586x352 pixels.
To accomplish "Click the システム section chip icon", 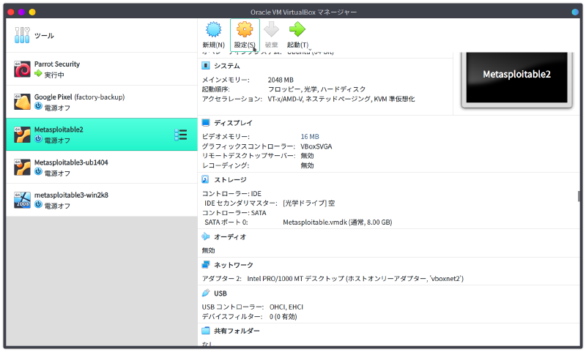I will [x=206, y=66].
